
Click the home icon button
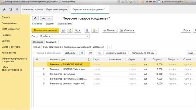[x=35, y=18]
